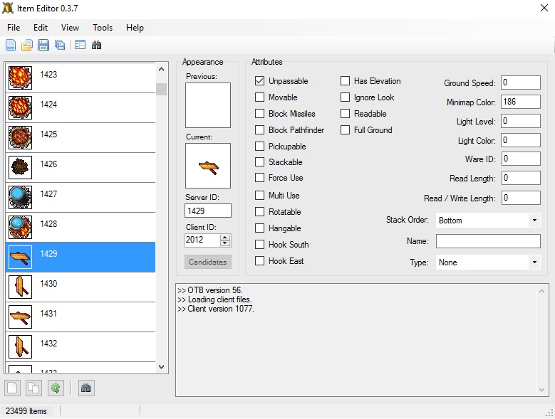Click the Light Color input field
Image resolution: width=555 pixels, height=419 pixels.
(520, 140)
